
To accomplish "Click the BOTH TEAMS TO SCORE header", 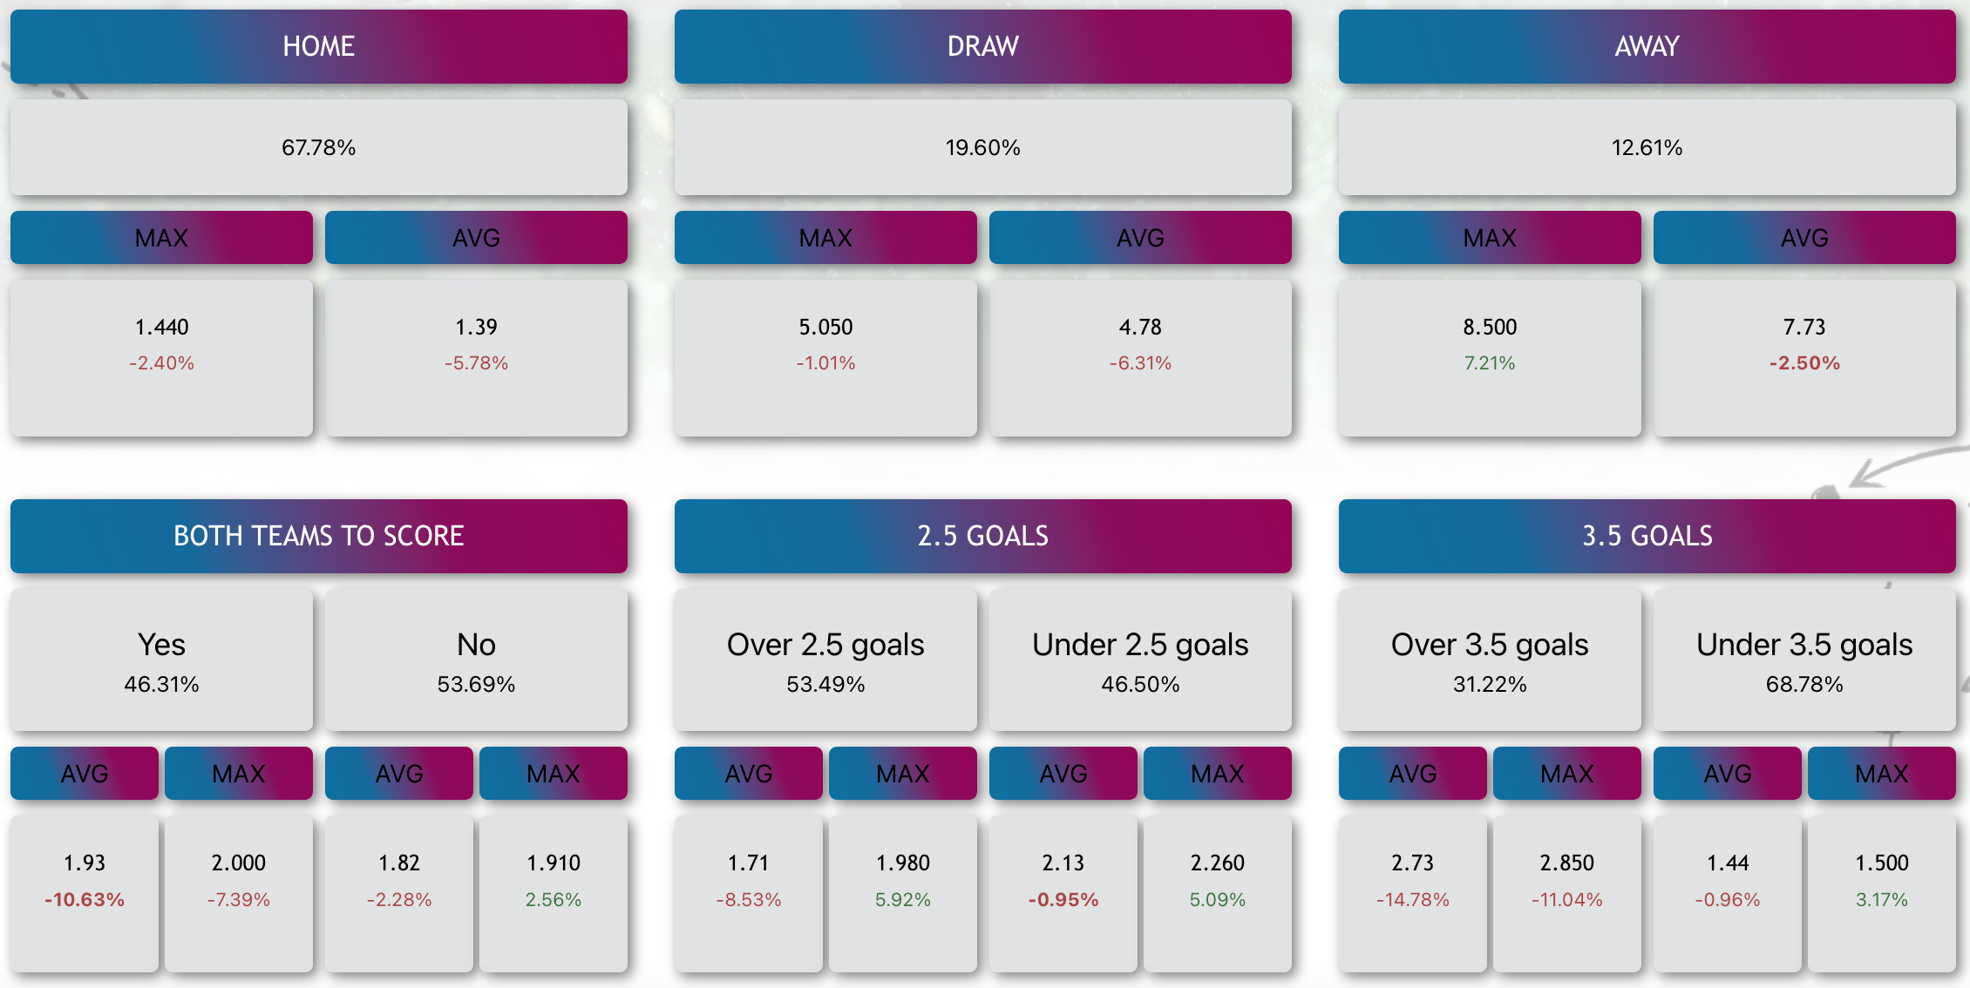I will (x=319, y=536).
